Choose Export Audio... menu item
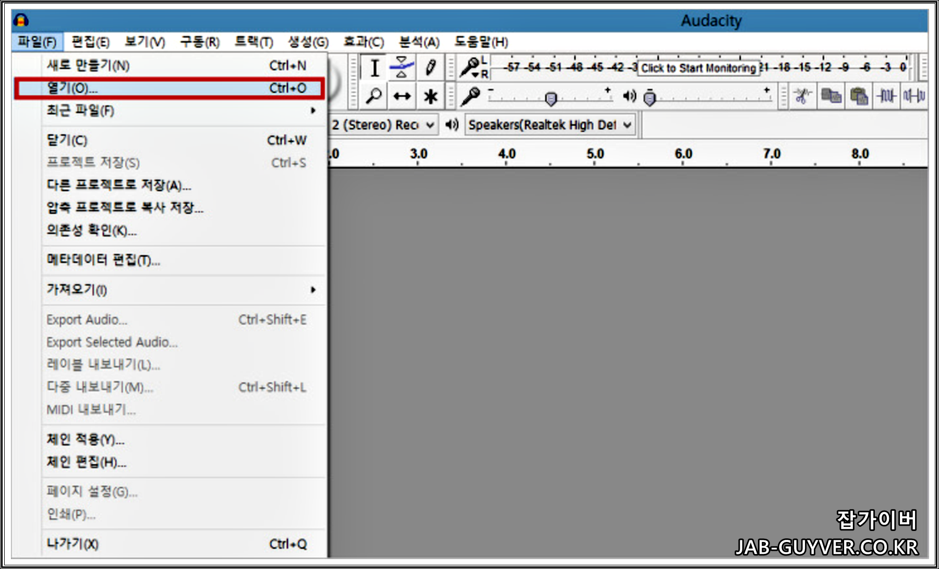Image resolution: width=939 pixels, height=569 pixels. pos(170,319)
